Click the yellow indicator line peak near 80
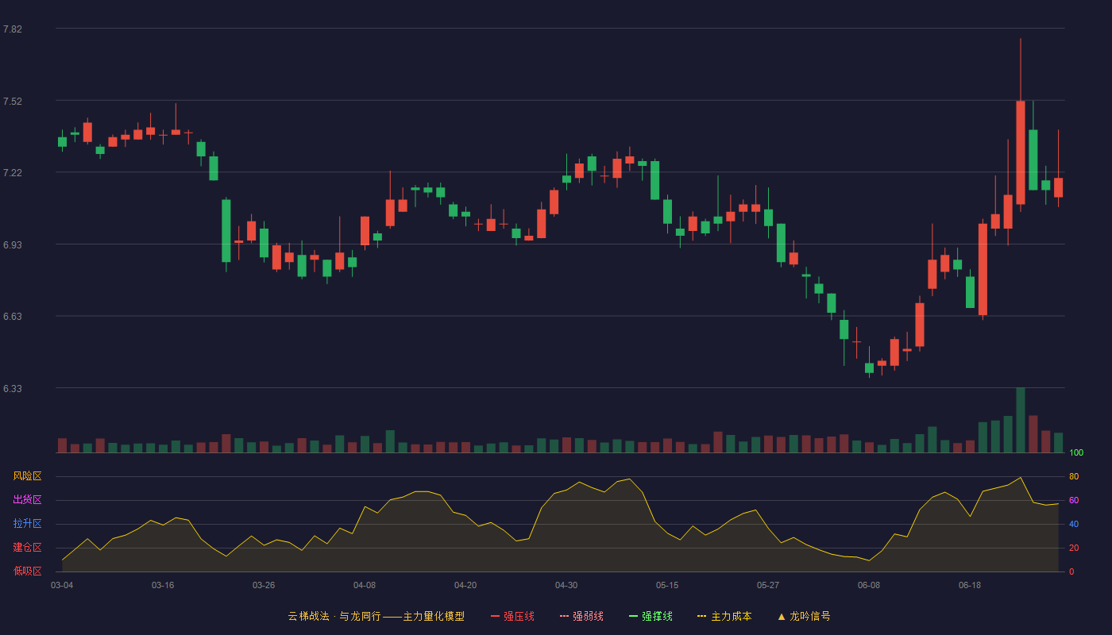This screenshot has width=1112, height=635. point(1021,477)
